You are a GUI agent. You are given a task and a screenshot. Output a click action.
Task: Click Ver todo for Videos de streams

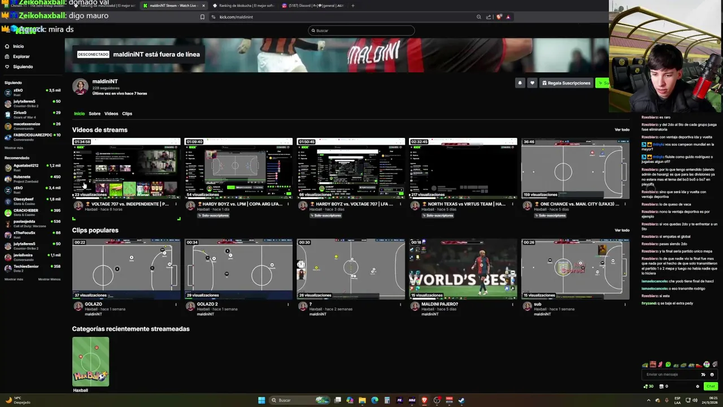point(622,130)
